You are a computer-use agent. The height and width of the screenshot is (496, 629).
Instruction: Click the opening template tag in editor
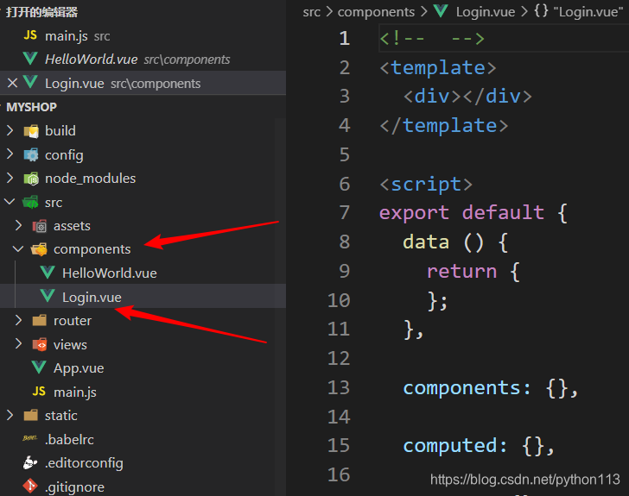click(438, 67)
